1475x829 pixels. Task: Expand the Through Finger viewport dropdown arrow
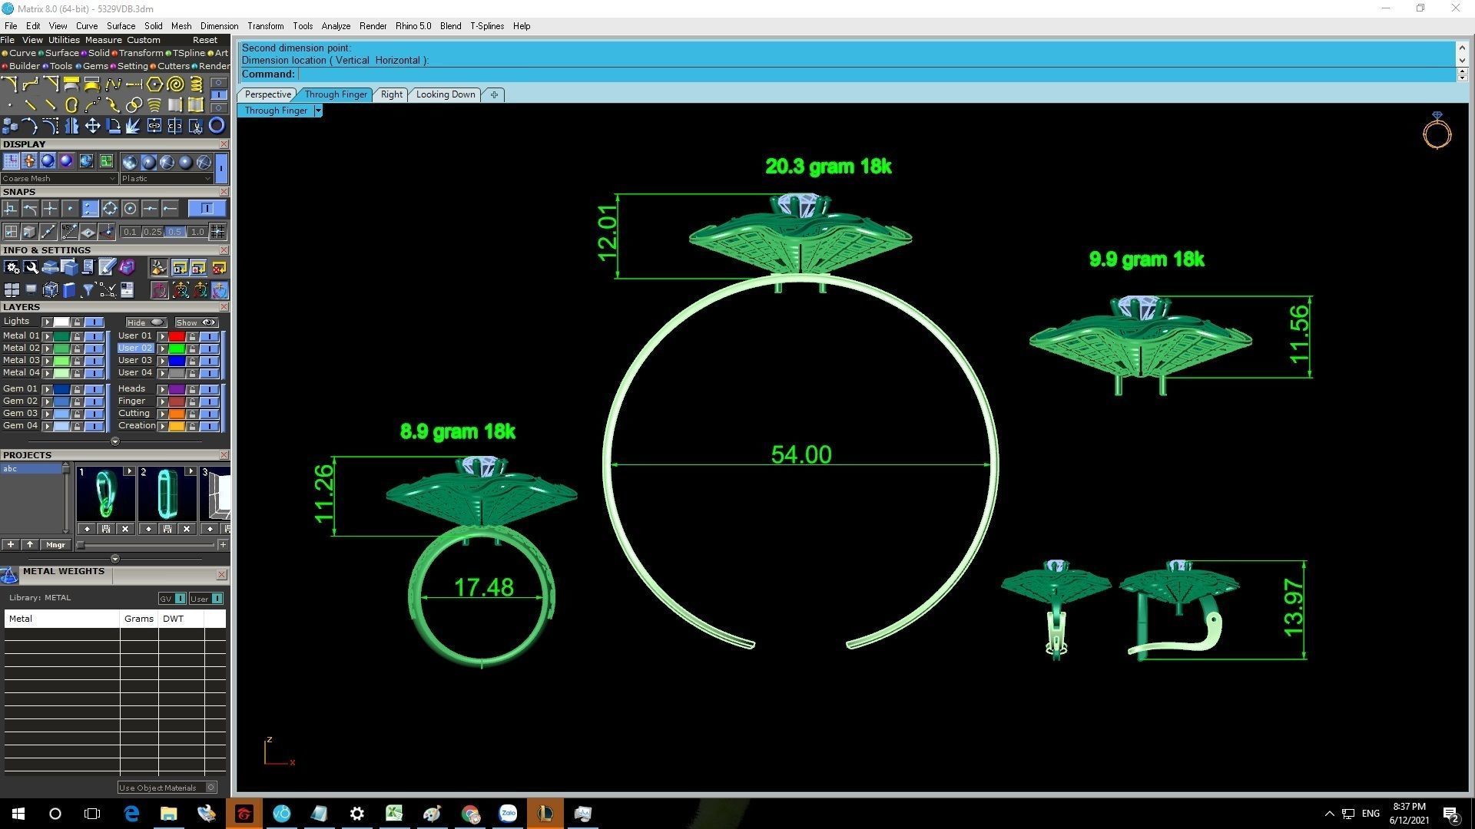click(x=318, y=111)
